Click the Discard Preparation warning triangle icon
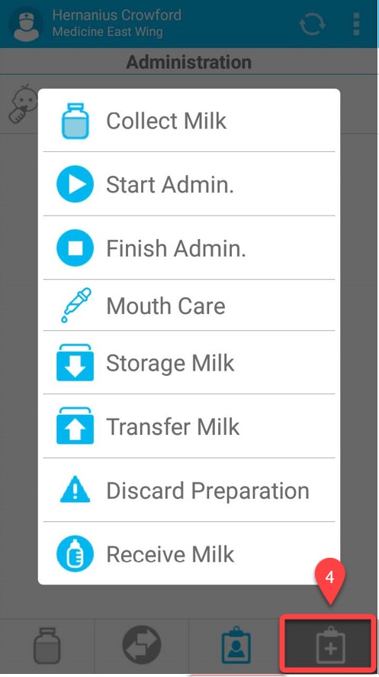Screen dimensions: 379x677 (x=75, y=489)
